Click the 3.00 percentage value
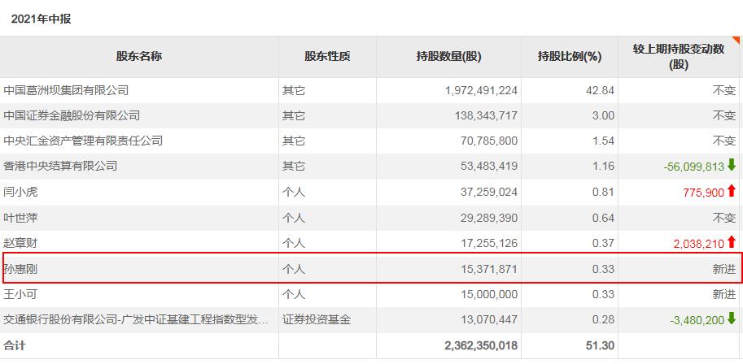The image size is (743, 364). [x=603, y=115]
